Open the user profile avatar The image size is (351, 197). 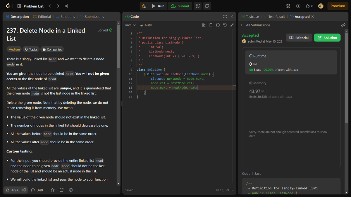coord(321,6)
